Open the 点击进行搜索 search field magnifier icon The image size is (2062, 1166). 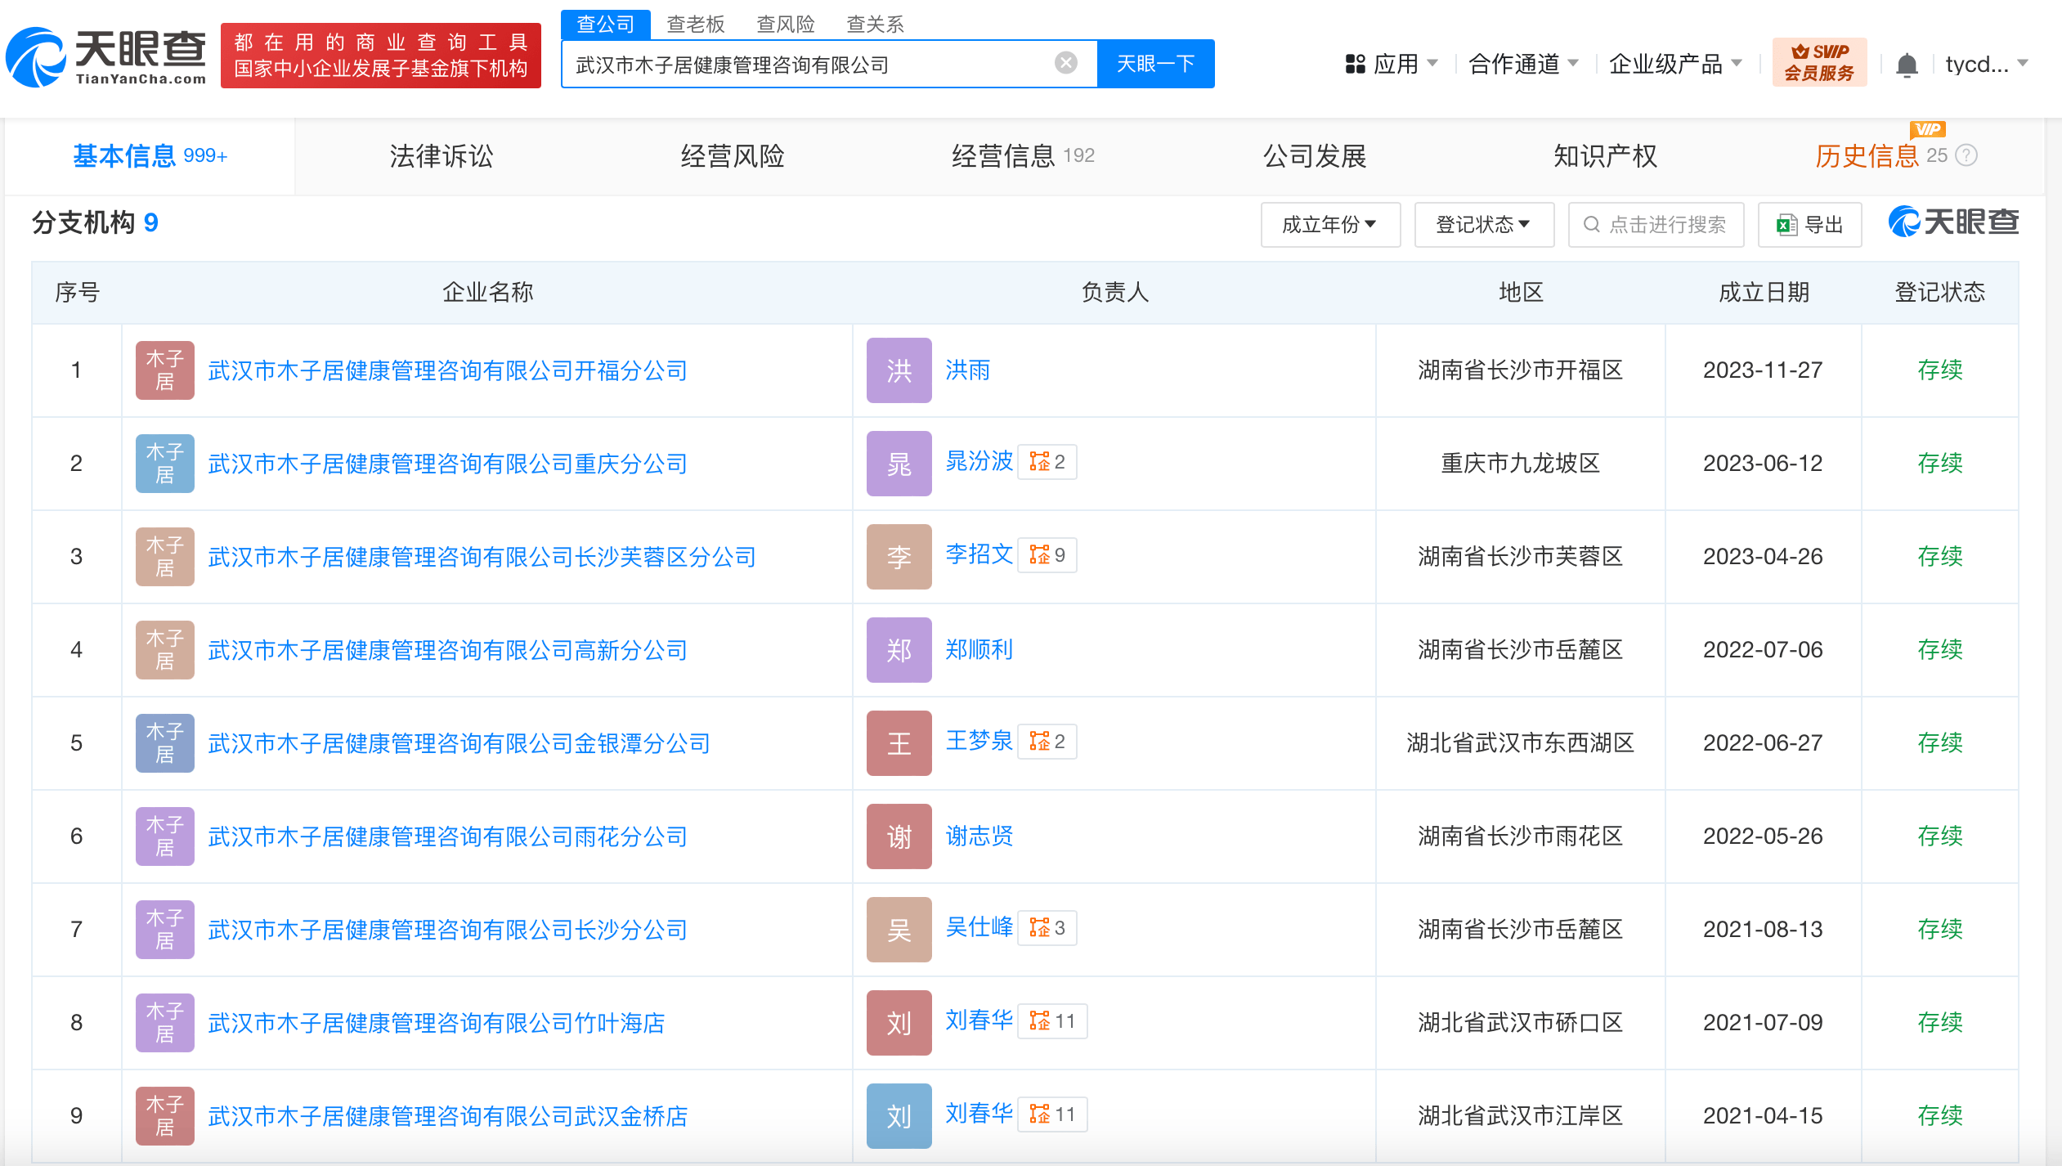click(1592, 224)
